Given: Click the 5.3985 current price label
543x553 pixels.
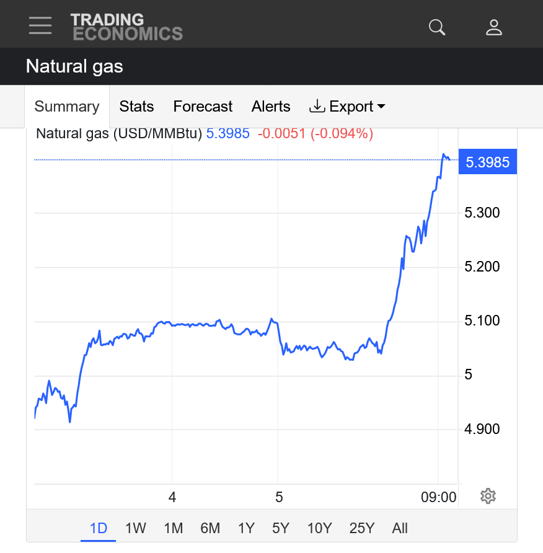Looking at the screenshot, I should [487, 162].
